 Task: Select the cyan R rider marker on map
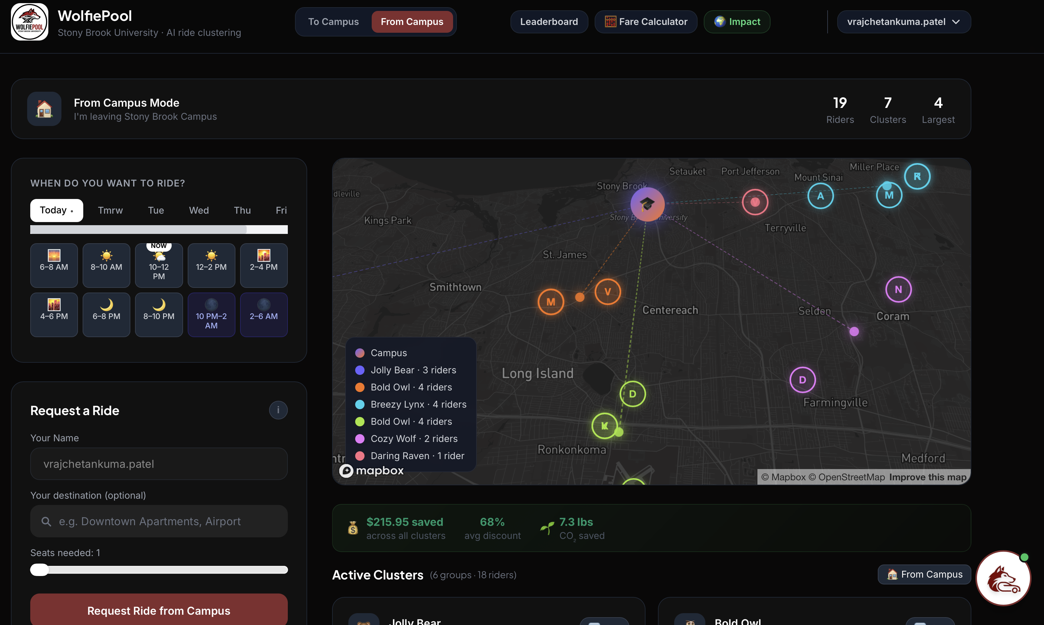coord(917,177)
